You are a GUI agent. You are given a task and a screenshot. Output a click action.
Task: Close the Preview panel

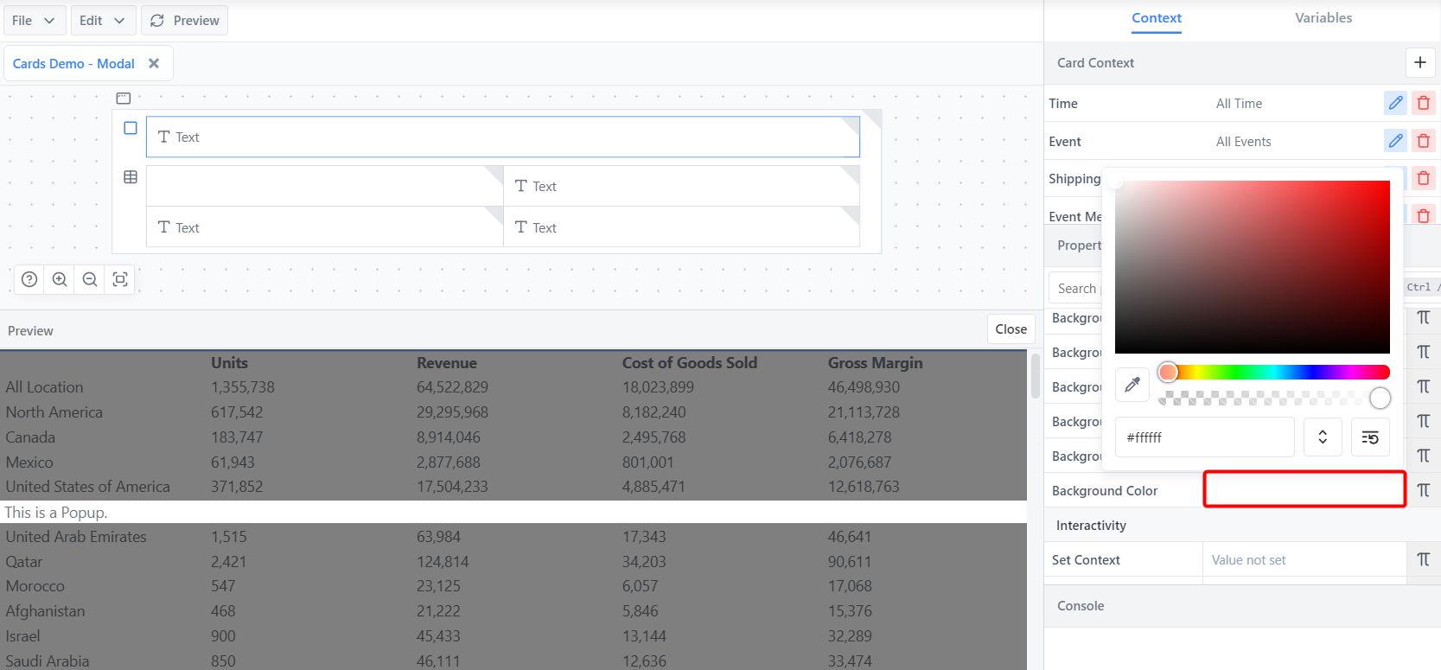click(x=1011, y=329)
